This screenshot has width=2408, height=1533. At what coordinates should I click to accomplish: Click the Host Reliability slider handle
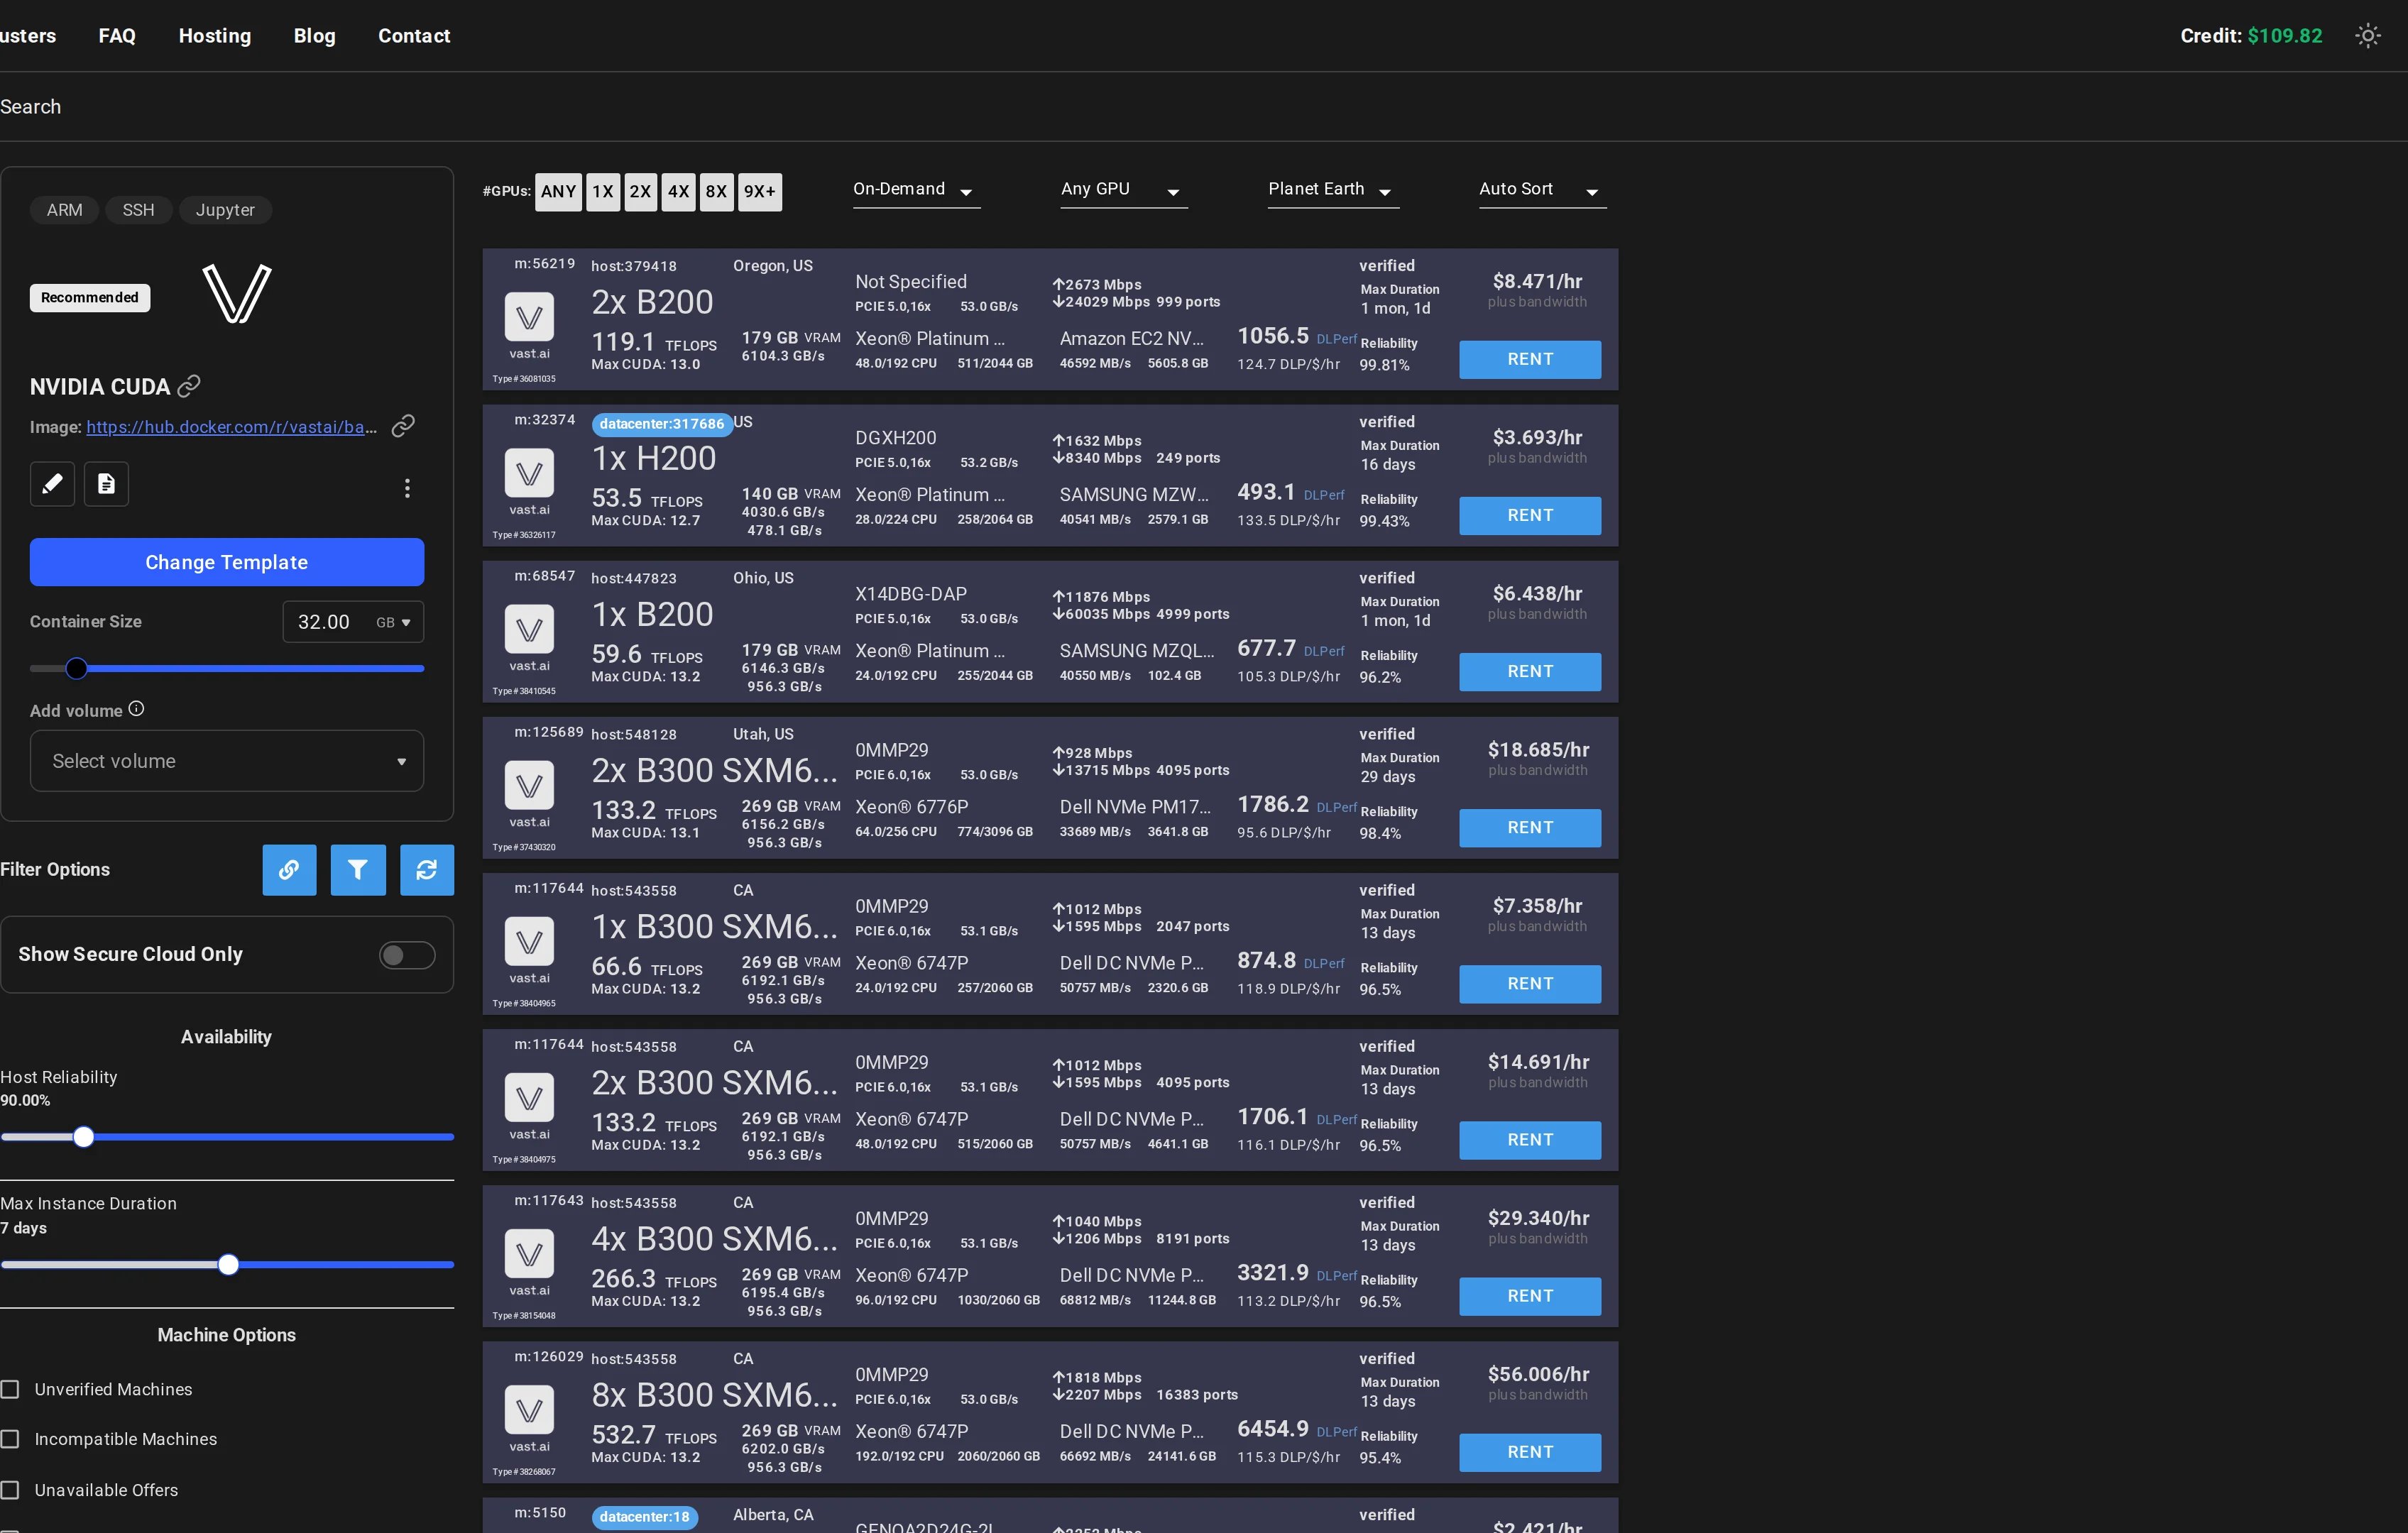[84, 1136]
